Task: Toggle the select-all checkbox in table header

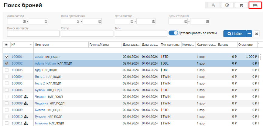Action: point(7,45)
